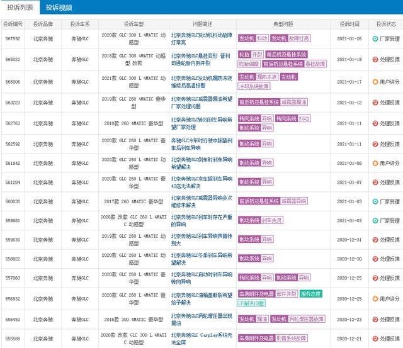
Task: Select complaint number 567592 cell
Action: [13, 39]
